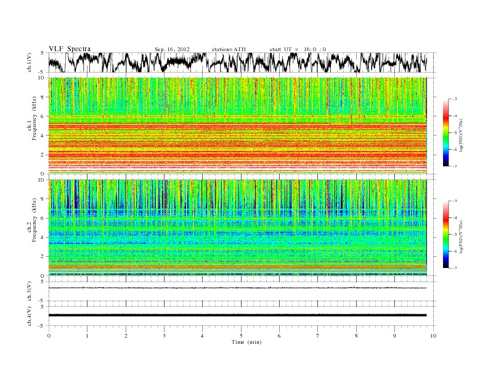488x377 pixels.
Task: Click the "1" tick on time axis
Action: (87, 336)
